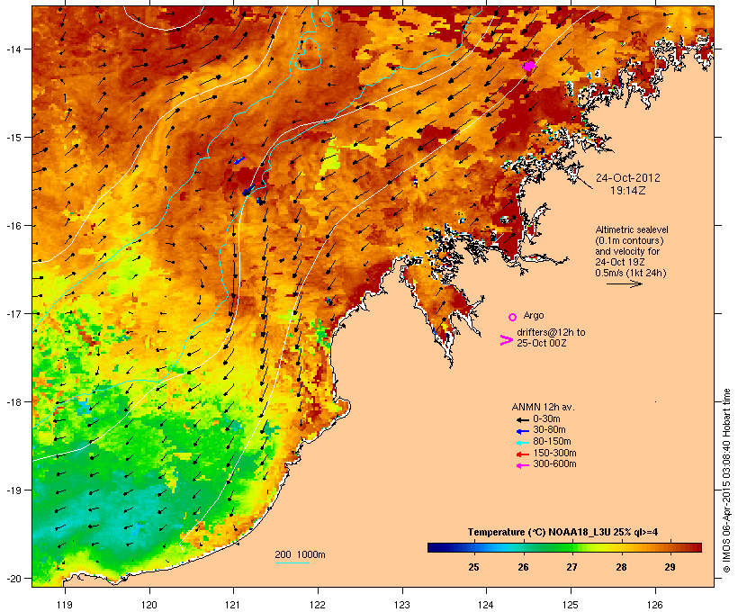Click the small cyan closed contour near top
Viewport: 738px width, 612px height.
pyautogui.click(x=328, y=18)
